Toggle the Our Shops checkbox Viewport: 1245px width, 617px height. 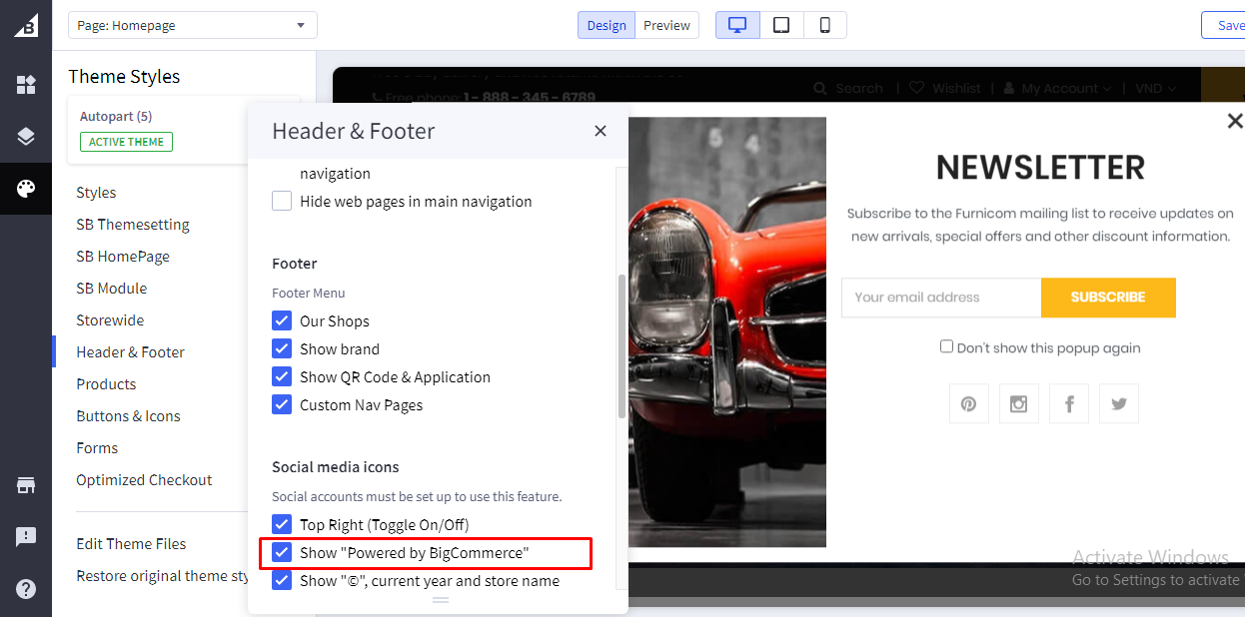coord(282,320)
